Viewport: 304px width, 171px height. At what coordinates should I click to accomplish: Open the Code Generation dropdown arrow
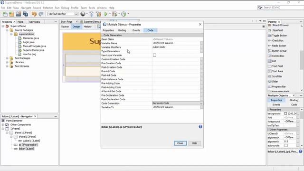point(201,104)
